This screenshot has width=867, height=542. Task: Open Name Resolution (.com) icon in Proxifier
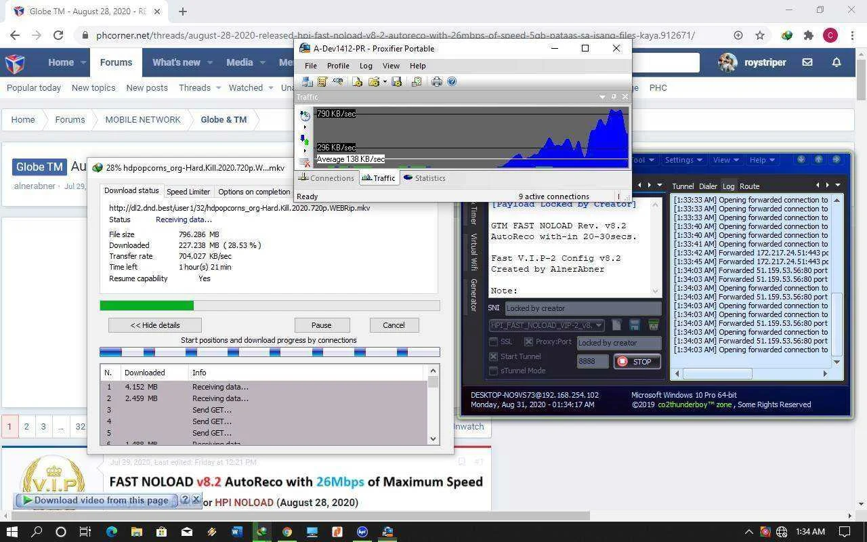click(337, 81)
